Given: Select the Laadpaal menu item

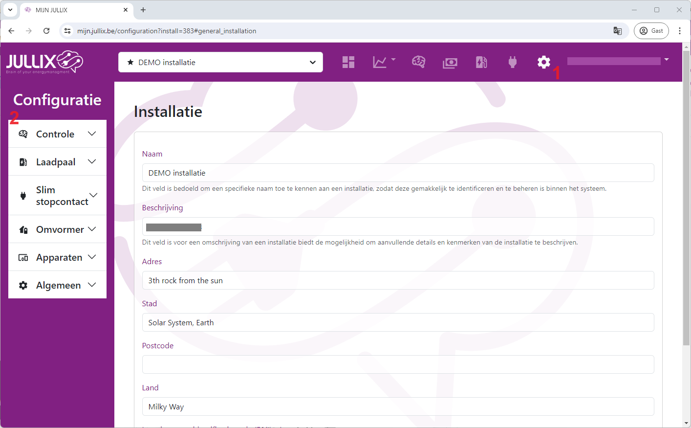Looking at the screenshot, I should click(57, 162).
